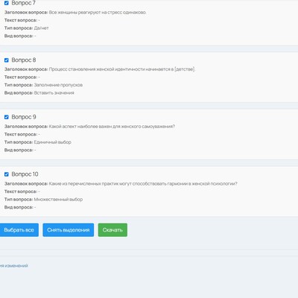This screenshot has width=298, height=298.
Task: Click the Выбрать все button
Action: pyautogui.click(x=19, y=230)
